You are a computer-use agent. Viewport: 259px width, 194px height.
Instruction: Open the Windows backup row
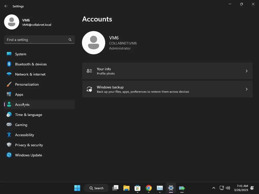(x=167, y=89)
